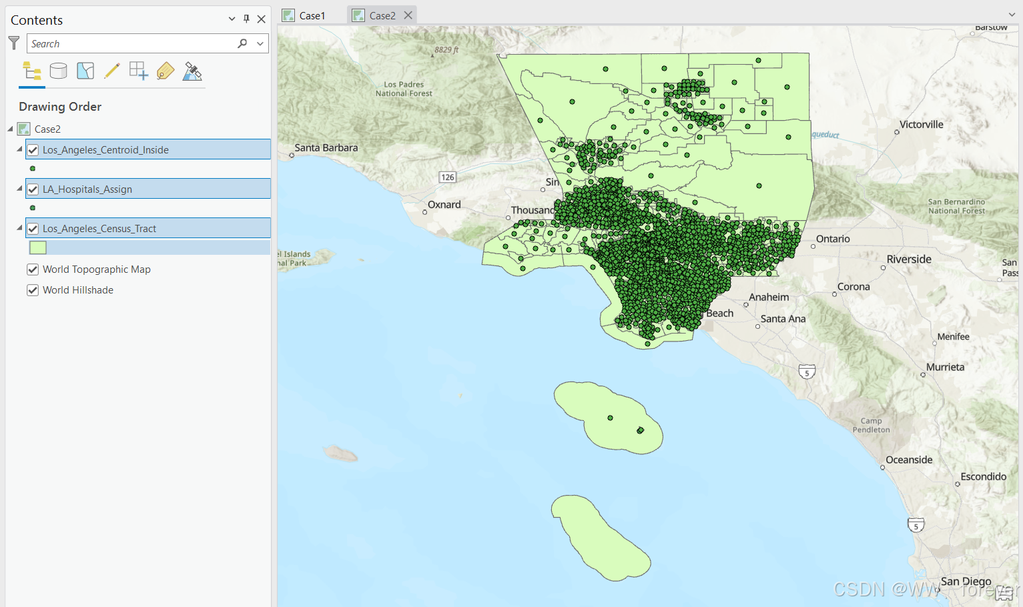Collapse Los_Angeles_Census_Tract layer symbology
Screen dimensions: 1023x607
[19, 228]
